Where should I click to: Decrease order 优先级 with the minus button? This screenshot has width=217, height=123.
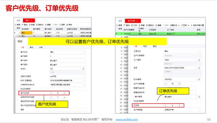pos(165,106)
